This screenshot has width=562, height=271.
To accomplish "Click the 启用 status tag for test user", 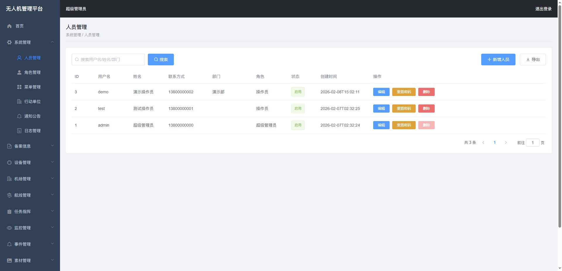I will [x=298, y=109].
